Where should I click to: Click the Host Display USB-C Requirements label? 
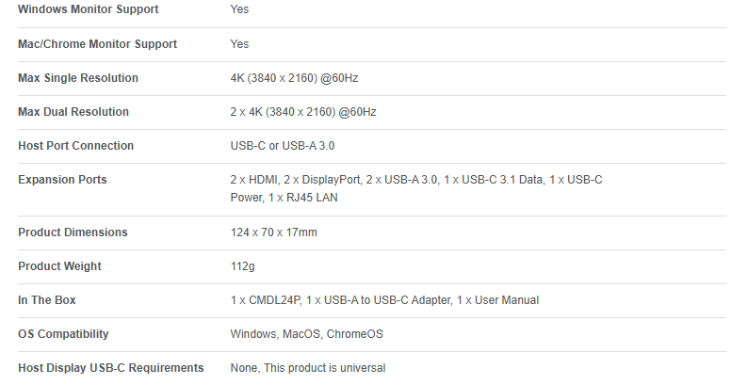point(111,368)
